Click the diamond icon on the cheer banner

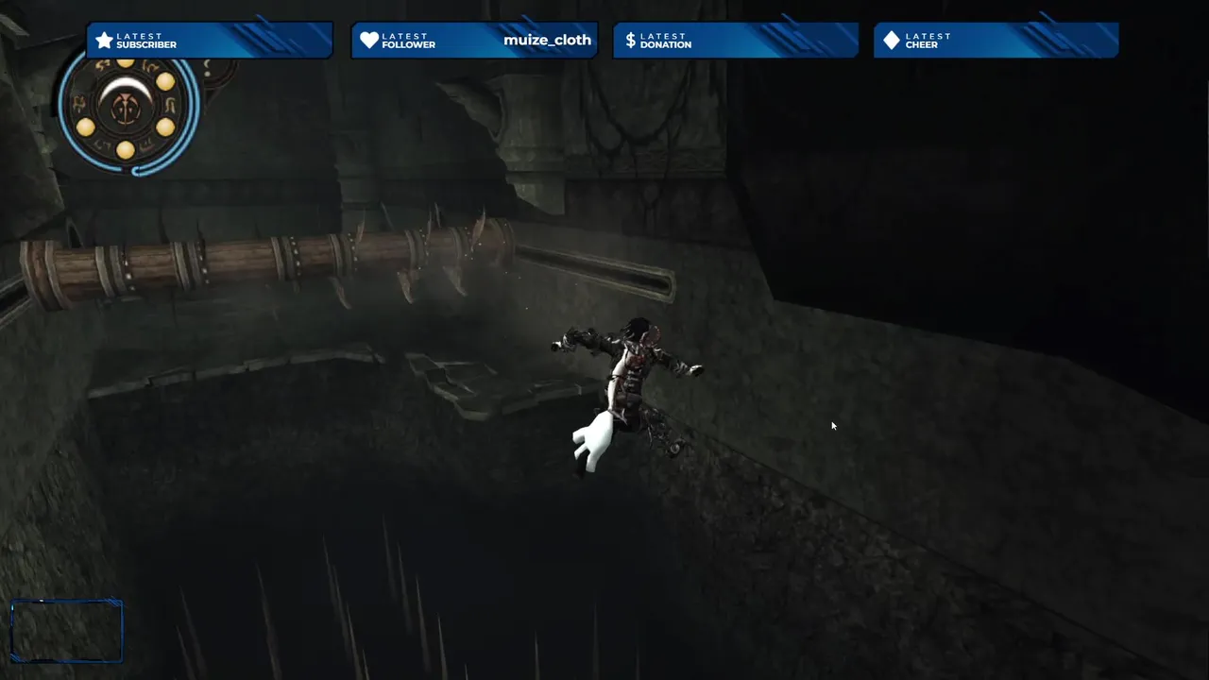[891, 41]
